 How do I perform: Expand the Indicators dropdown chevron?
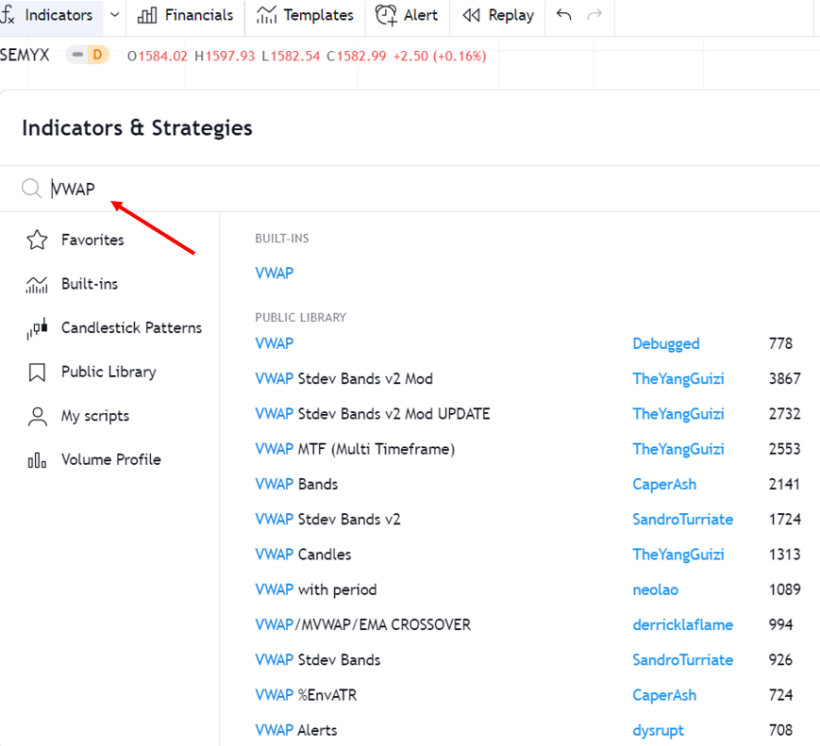point(114,15)
